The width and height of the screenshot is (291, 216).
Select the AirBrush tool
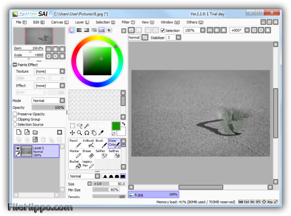coord(88,143)
